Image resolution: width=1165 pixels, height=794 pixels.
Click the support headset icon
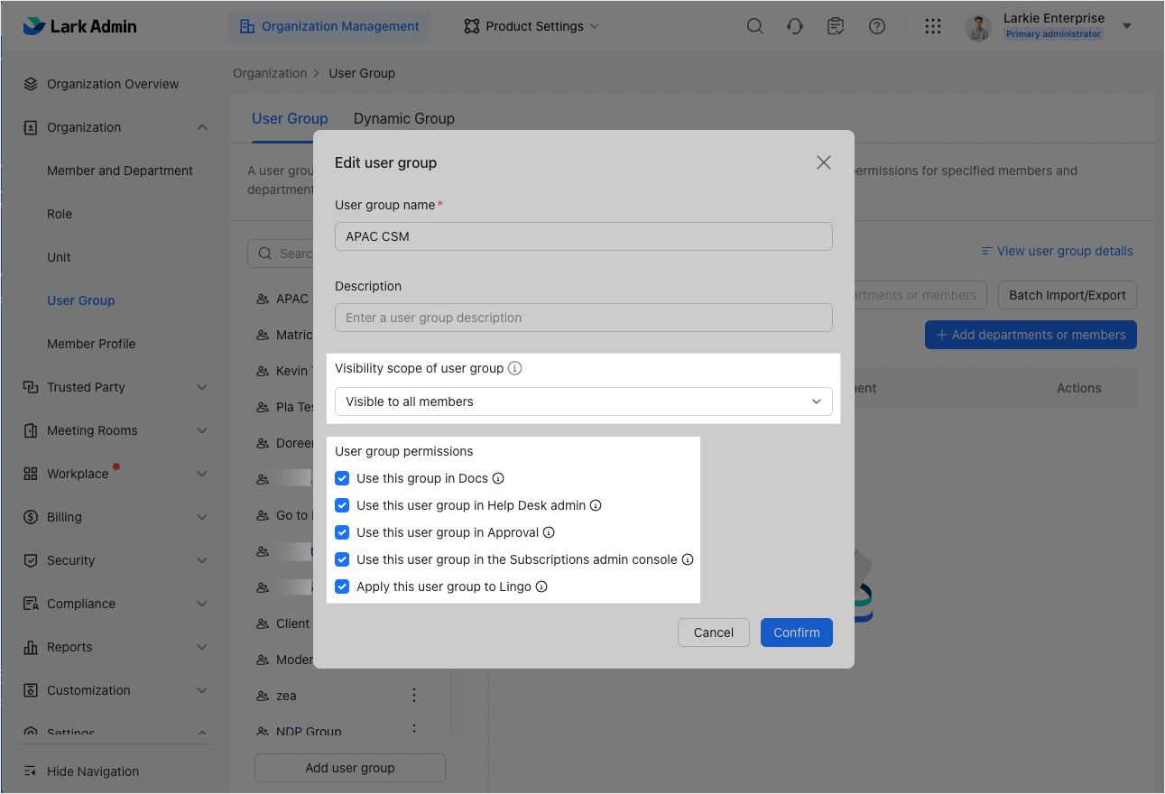point(794,26)
